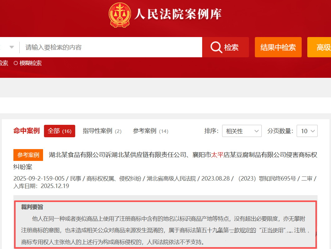Click the 人民法院案例库 site title
Image resolution: width=331 pixels, height=249 pixels.
(x=178, y=14)
